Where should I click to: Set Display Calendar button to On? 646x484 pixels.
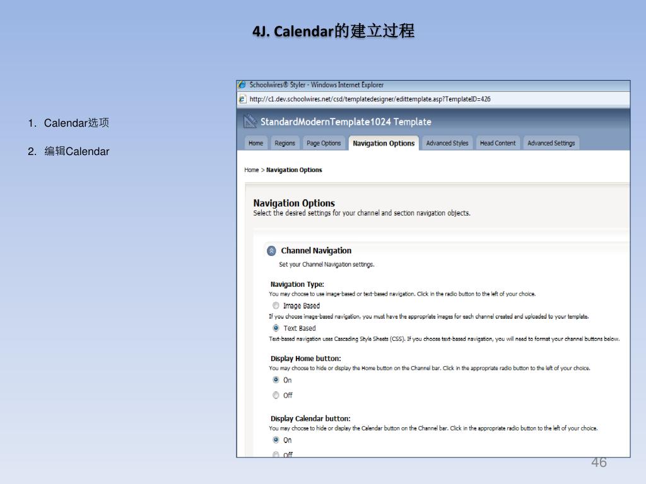pyautogui.click(x=276, y=439)
